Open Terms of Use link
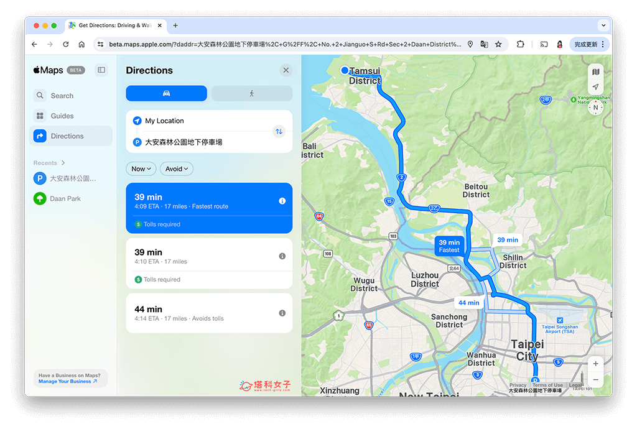Screen dimensions: 637x429 point(547,385)
